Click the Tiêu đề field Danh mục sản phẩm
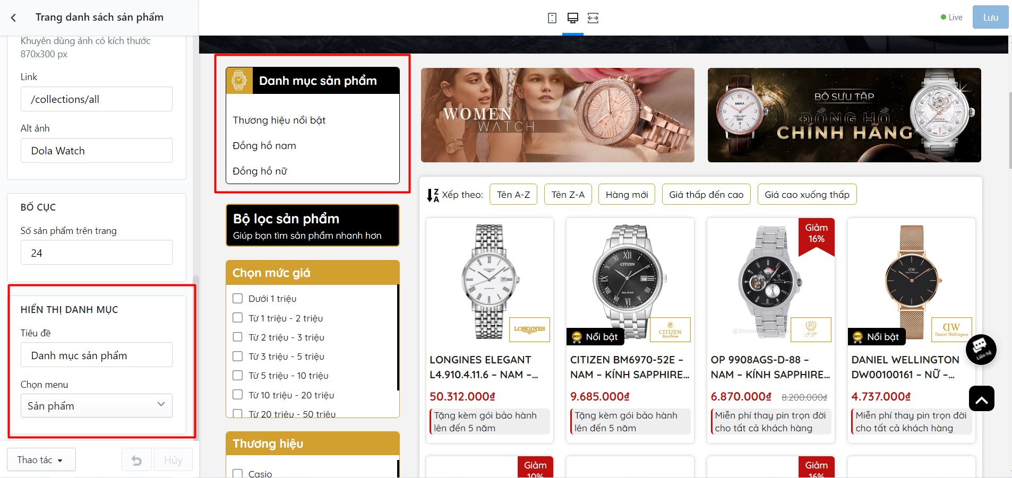This screenshot has width=1012, height=478. click(97, 355)
